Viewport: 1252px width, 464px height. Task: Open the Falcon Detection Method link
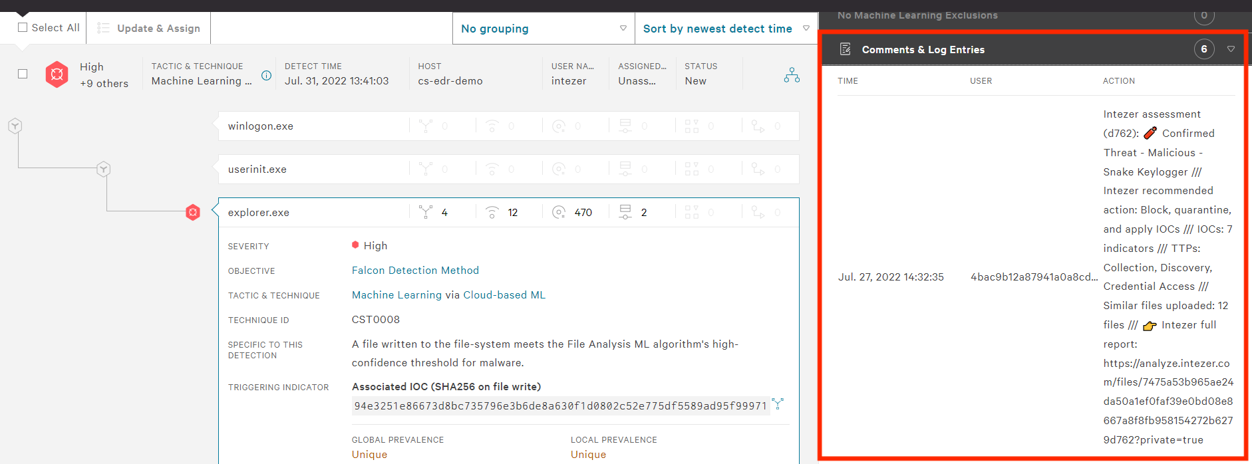tap(415, 271)
